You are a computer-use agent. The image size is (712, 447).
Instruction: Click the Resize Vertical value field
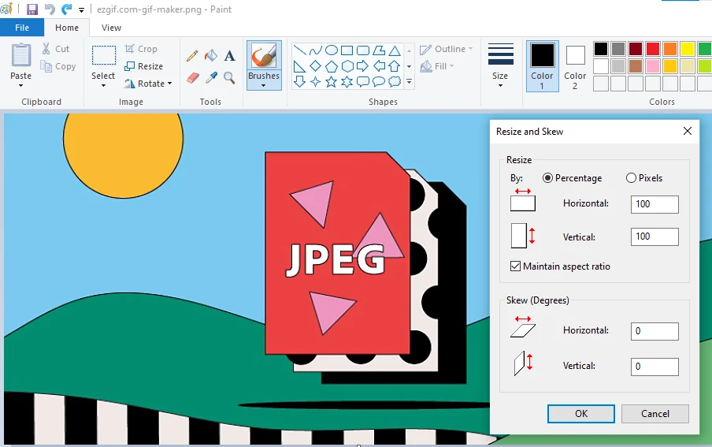[655, 237]
